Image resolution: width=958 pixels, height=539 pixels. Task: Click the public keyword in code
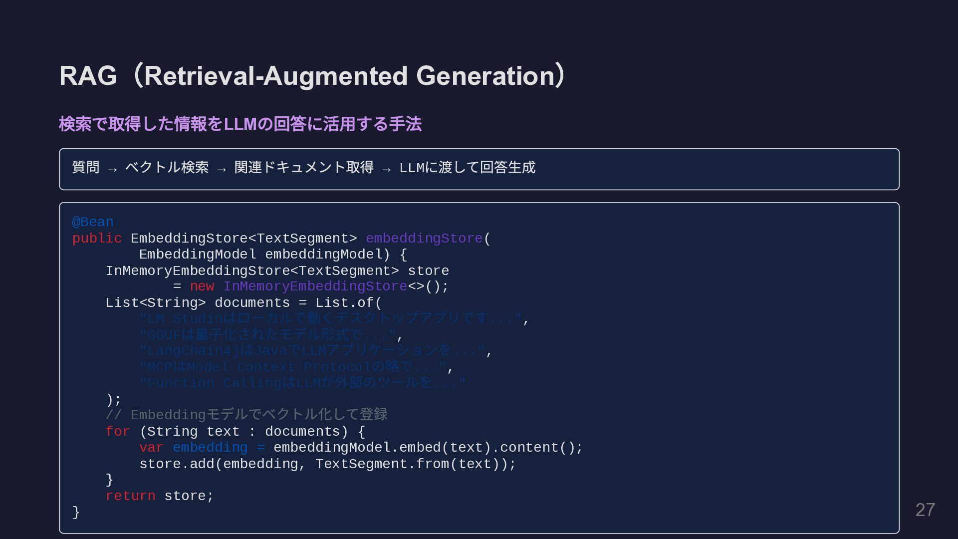pos(97,239)
